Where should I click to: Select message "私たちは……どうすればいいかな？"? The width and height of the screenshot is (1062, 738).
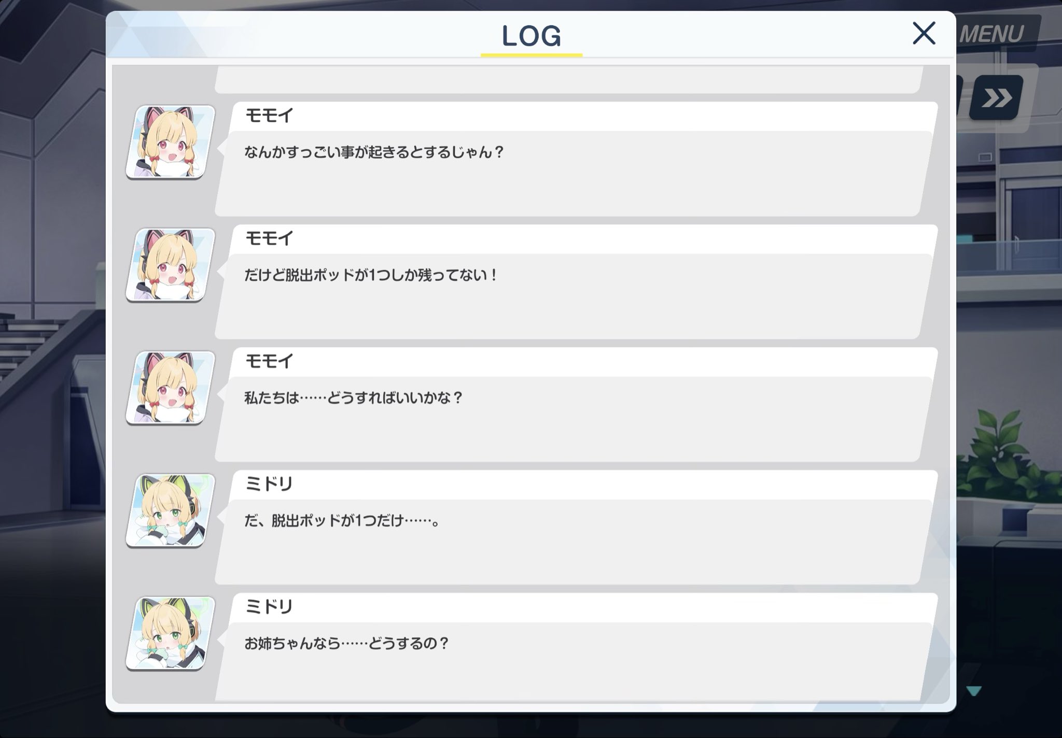tap(353, 398)
